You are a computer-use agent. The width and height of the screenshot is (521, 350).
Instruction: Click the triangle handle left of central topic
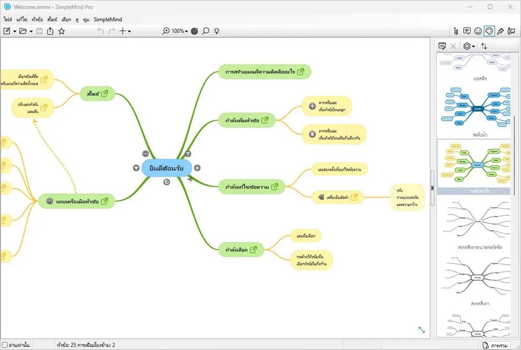point(136,168)
